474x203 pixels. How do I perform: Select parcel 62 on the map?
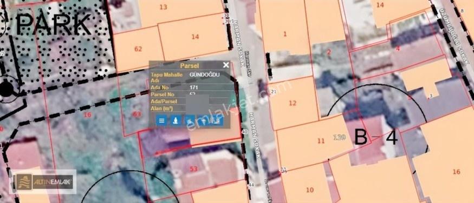(138, 49)
